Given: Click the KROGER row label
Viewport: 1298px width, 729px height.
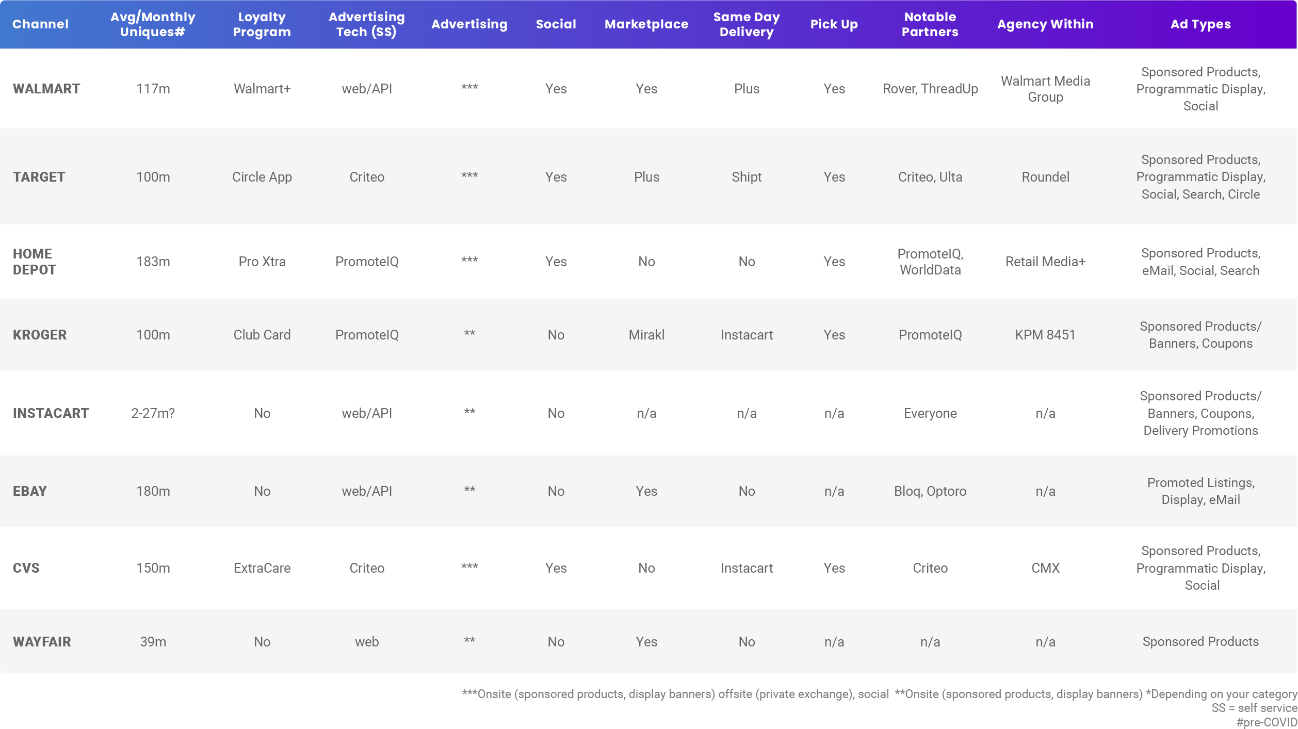Looking at the screenshot, I should pos(40,335).
